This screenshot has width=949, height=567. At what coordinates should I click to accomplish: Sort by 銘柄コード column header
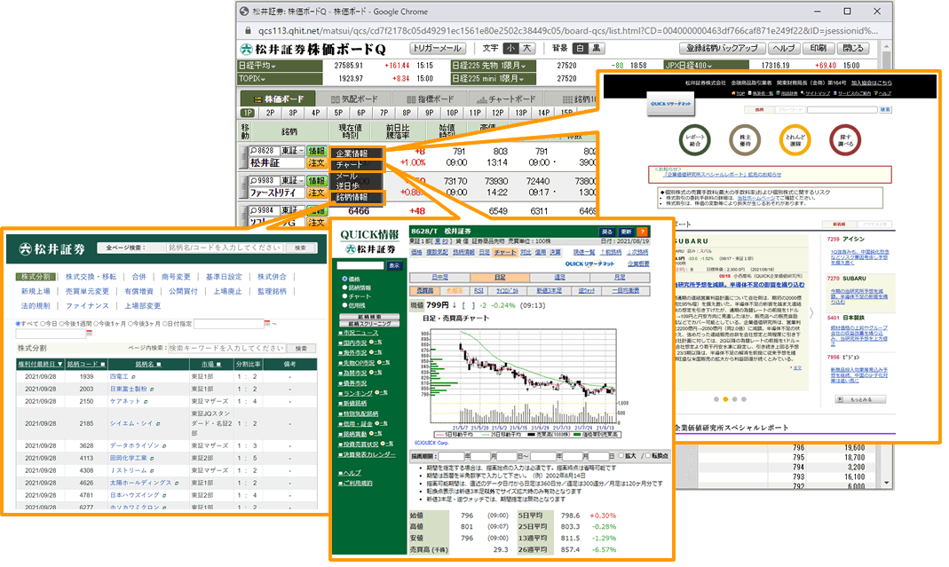tap(86, 365)
